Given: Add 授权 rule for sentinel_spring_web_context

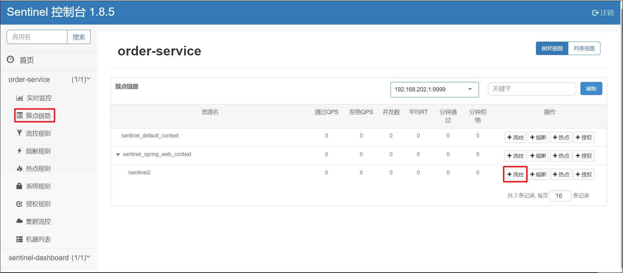Looking at the screenshot, I should [x=584, y=156].
